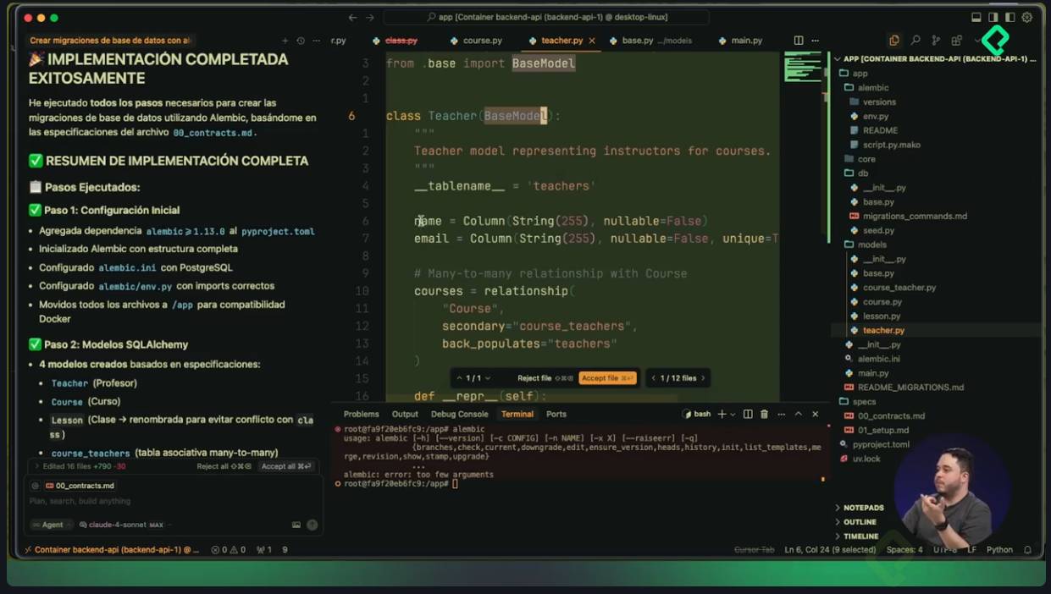
Task: Close the teacher.py editor tab
Action: [x=591, y=41]
